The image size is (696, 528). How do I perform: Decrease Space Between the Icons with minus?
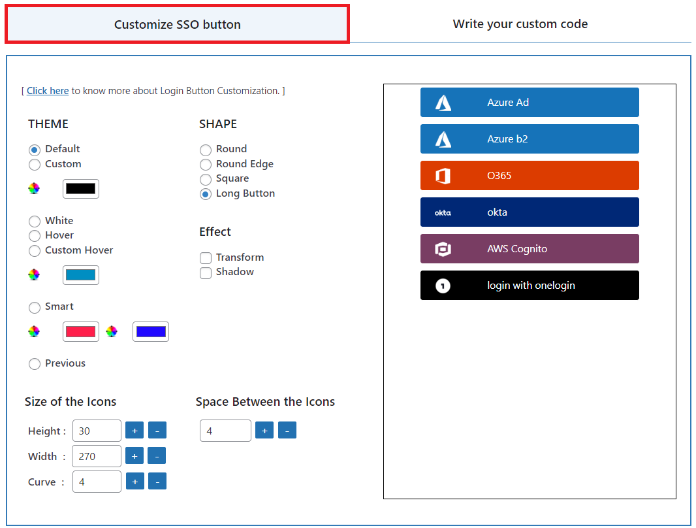[x=287, y=430]
